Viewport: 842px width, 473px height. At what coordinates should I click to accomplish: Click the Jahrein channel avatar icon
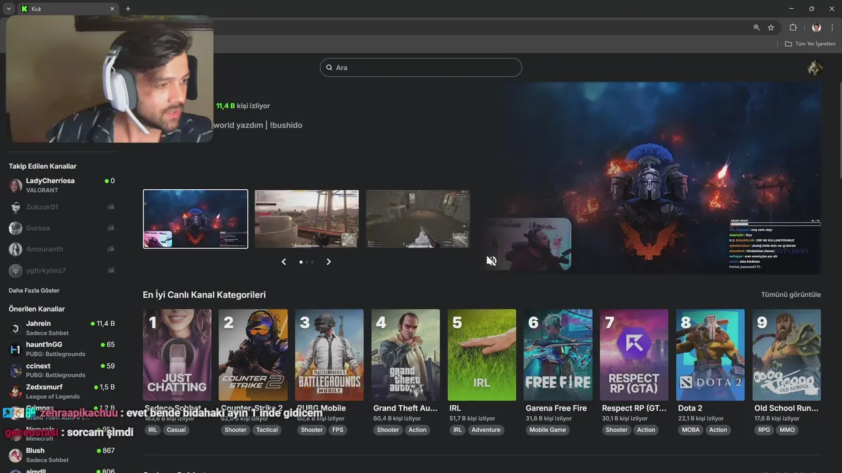pyautogui.click(x=15, y=328)
